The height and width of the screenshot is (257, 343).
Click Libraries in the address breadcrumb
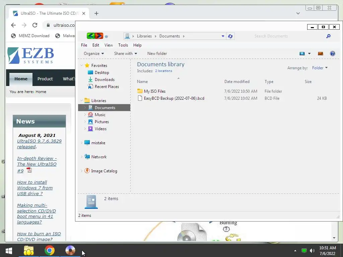pos(144,36)
